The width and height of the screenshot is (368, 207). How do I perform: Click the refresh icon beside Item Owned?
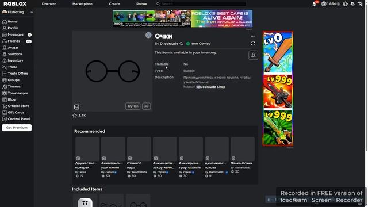tap(253, 44)
